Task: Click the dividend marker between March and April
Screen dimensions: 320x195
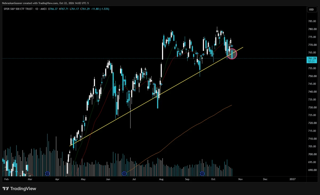Action: coord(47,174)
